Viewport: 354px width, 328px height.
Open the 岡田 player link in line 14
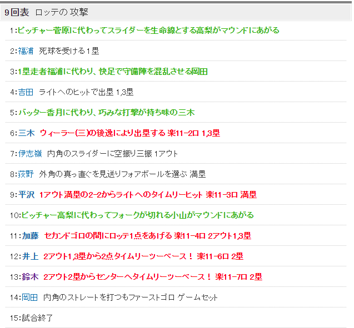coord(29,297)
